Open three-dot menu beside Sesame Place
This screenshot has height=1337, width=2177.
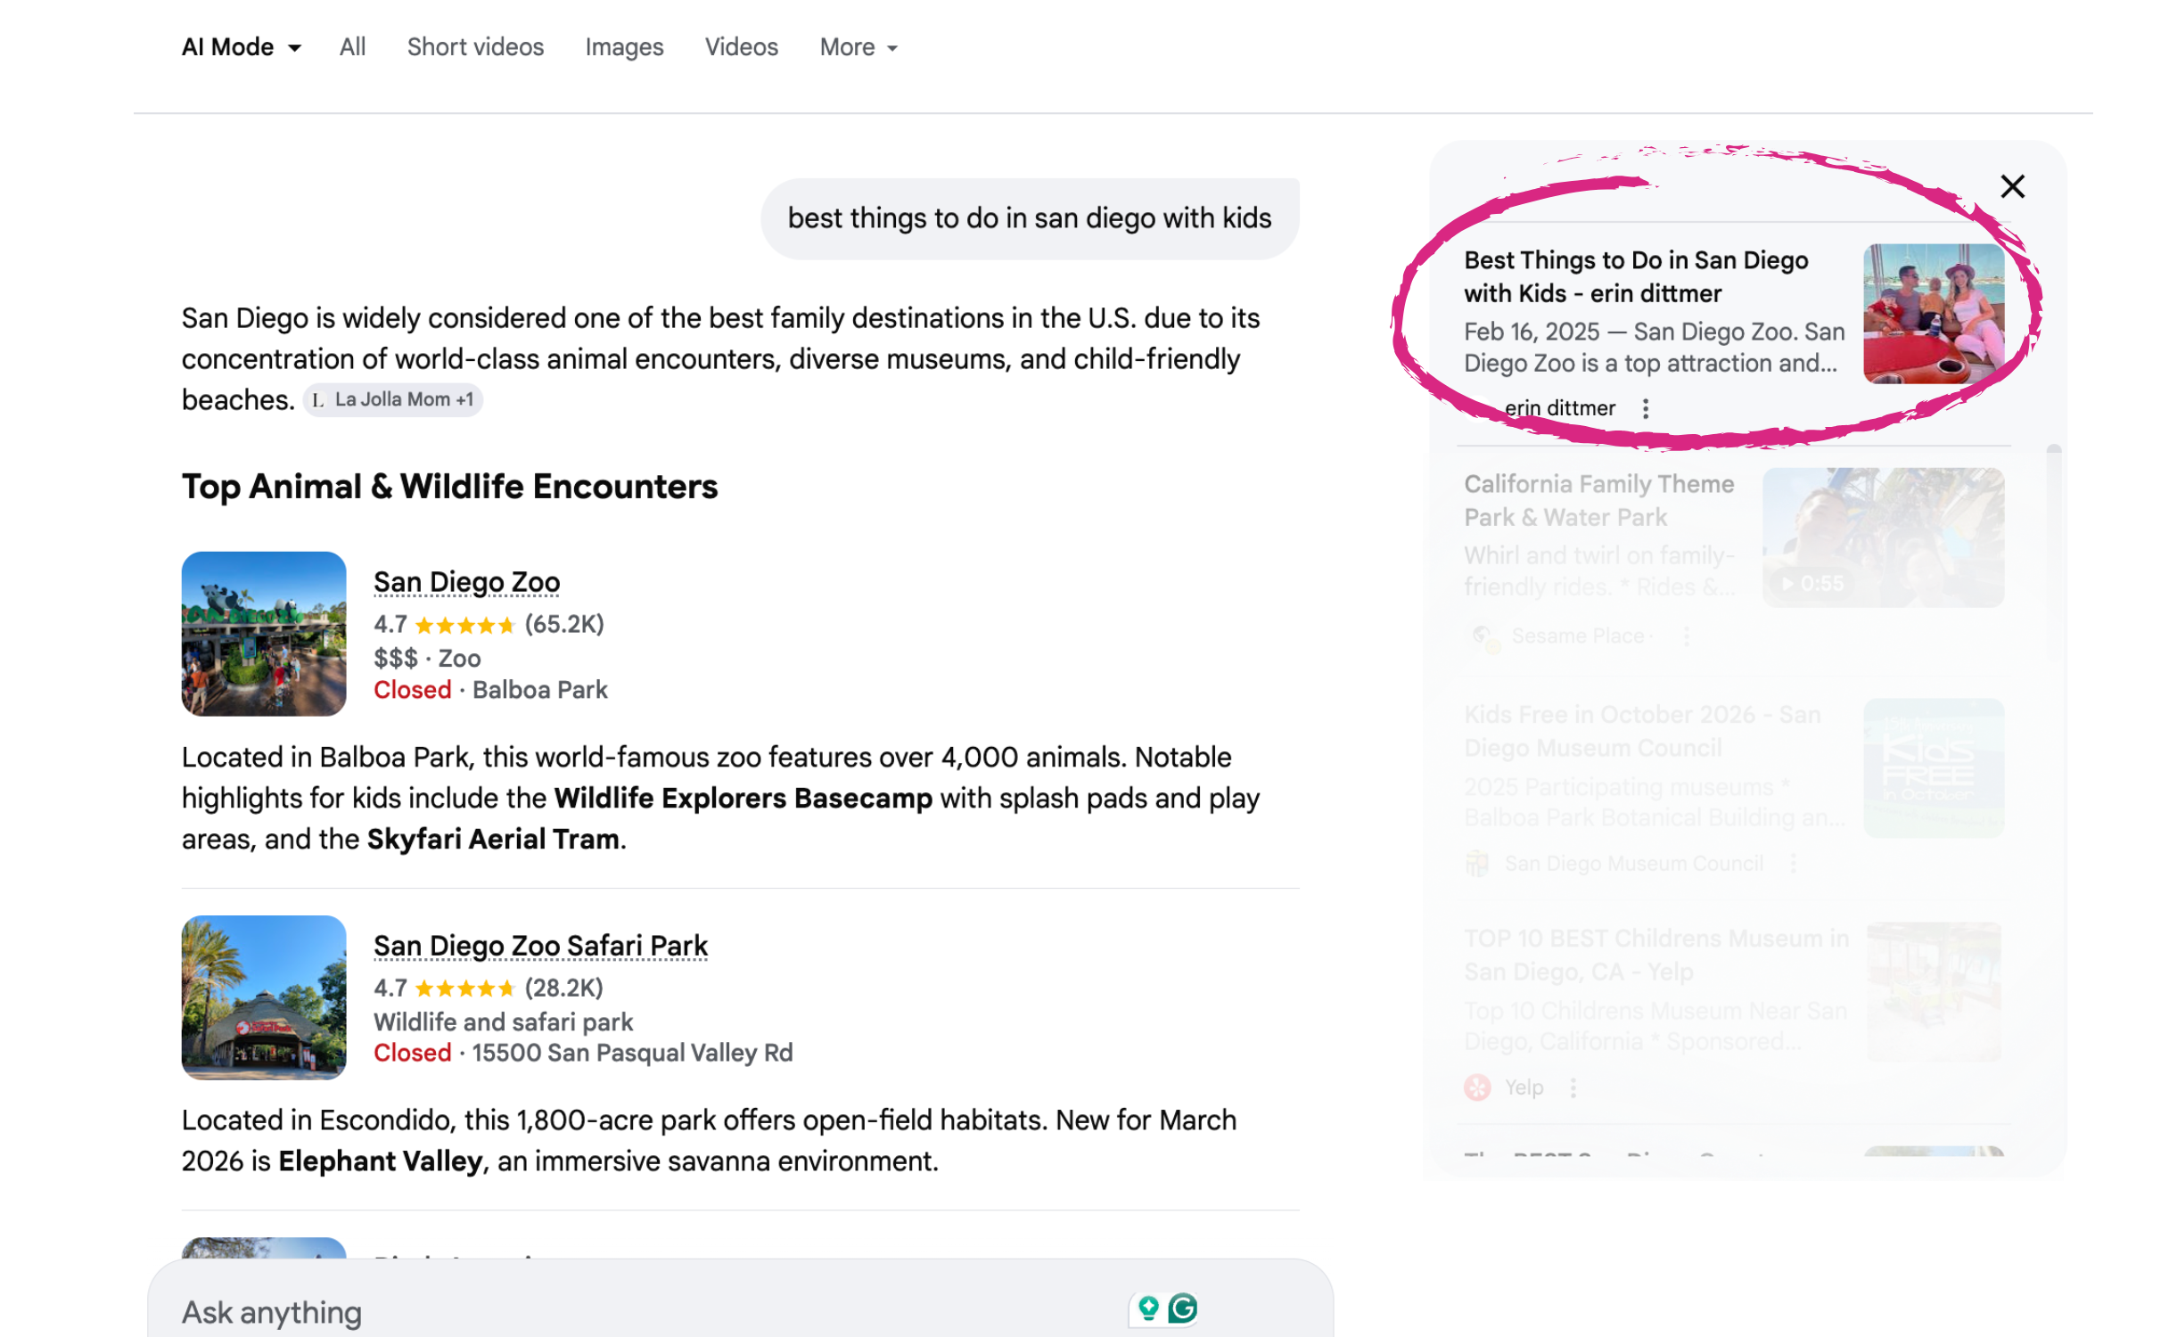pos(1685,636)
